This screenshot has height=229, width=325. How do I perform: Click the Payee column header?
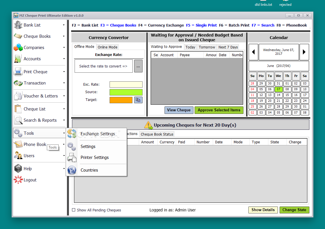coord(190,55)
